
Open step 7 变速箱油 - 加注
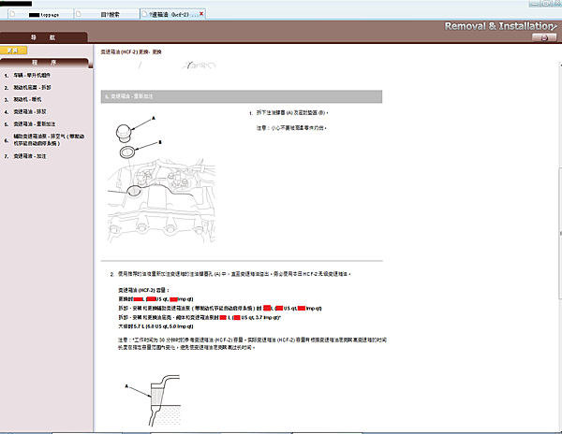[30, 156]
